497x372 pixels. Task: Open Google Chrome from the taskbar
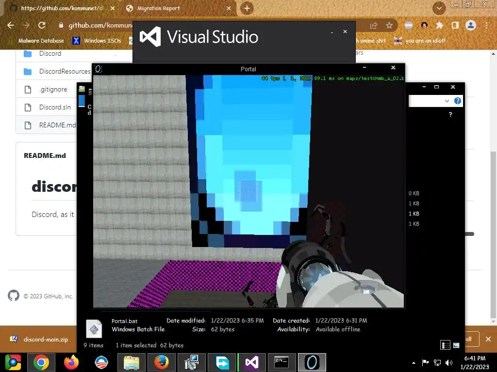pos(41,362)
